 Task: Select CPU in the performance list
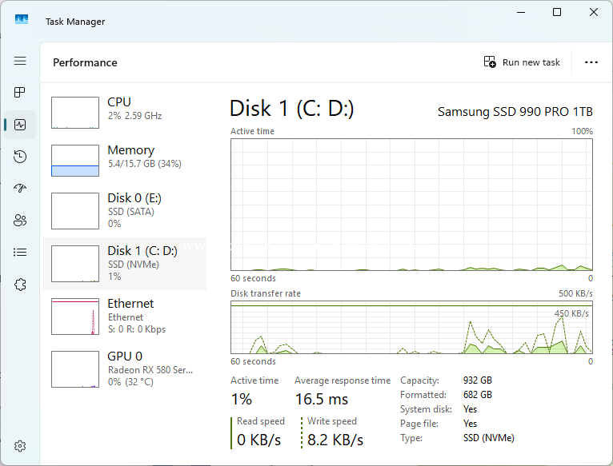125,113
